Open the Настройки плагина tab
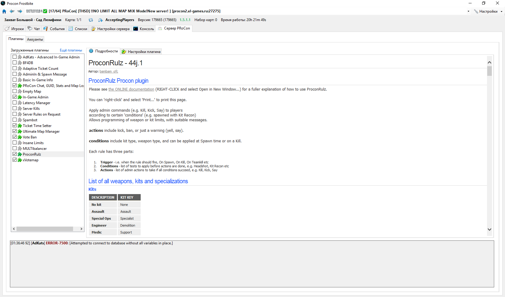 click(141, 52)
